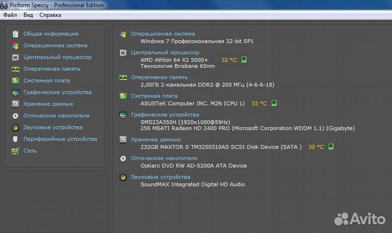Select Графические устройства in the sidebar

(58, 92)
